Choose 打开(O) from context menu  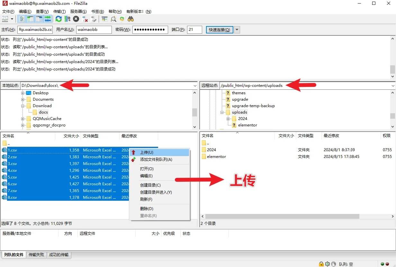coord(159,169)
